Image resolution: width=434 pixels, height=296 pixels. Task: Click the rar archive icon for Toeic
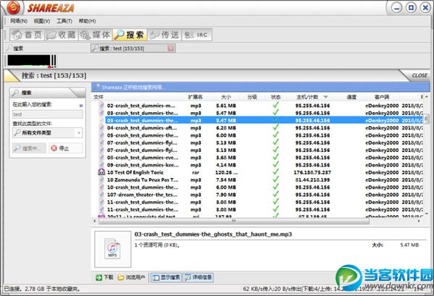pyautogui.click(x=101, y=172)
